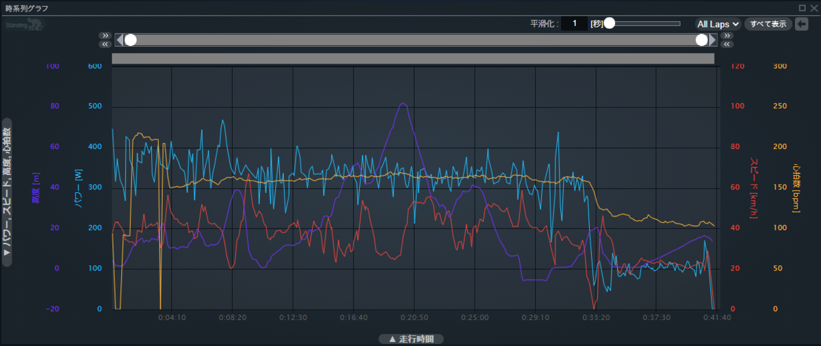821x346 pixels.
Task: Click the lower right << range button
Action: click(726, 44)
